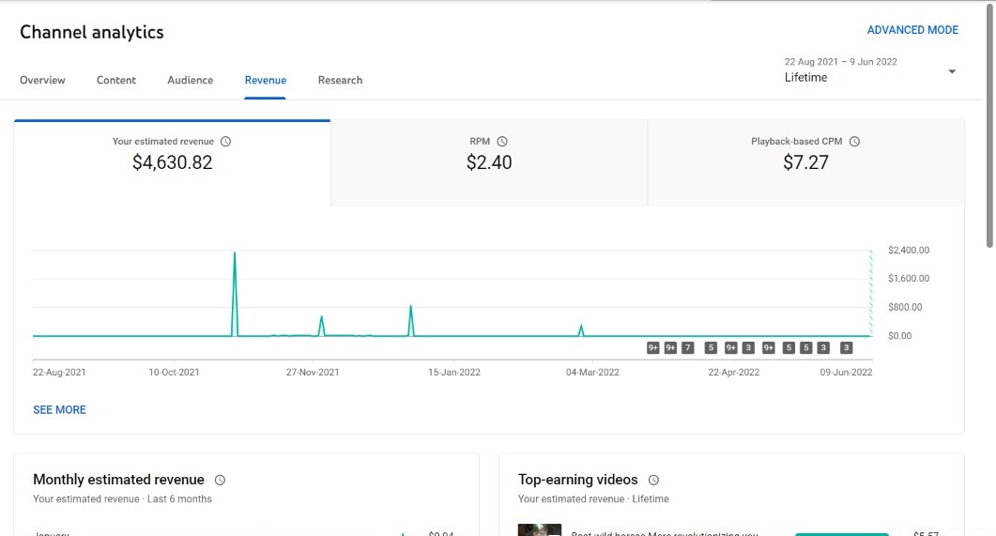Click the $2,400.00 y-axis label
The height and width of the screenshot is (536, 996).
click(x=909, y=251)
